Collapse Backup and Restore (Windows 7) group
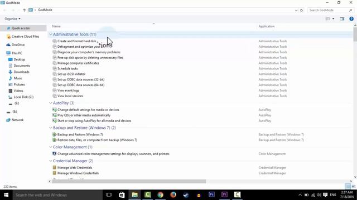This screenshot has width=357, height=200. 51,128
